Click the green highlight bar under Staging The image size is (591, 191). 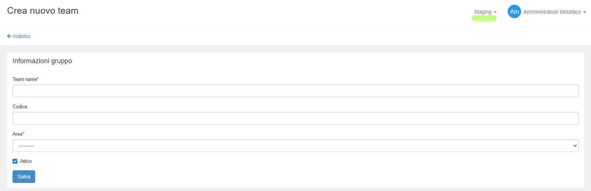[484, 18]
